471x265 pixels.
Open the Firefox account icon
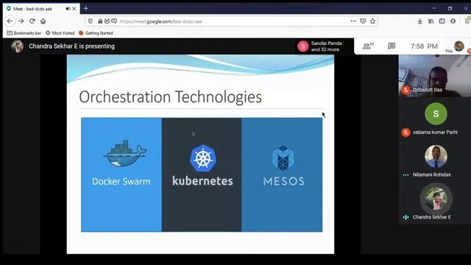[x=453, y=21]
